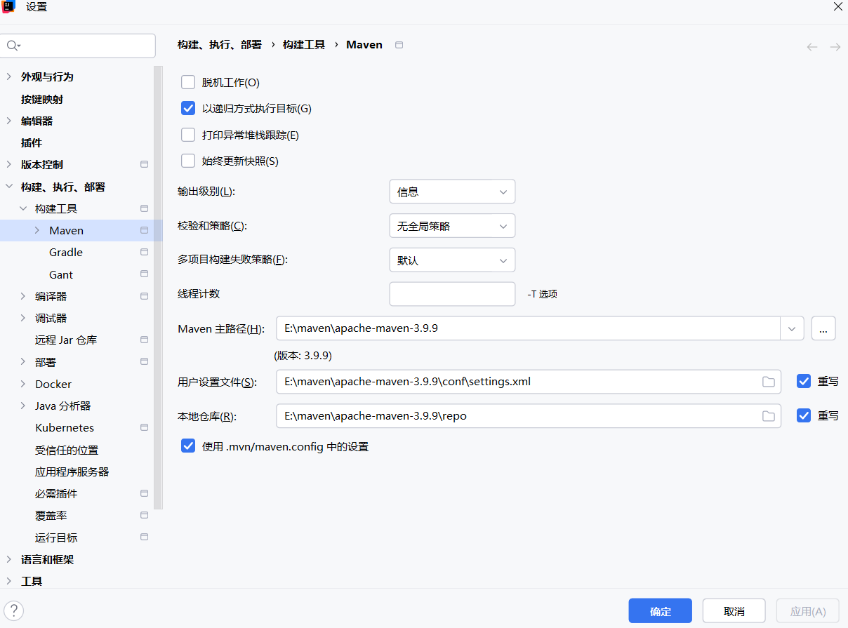
Task: Expand the 调试器 tree node
Action: (23, 318)
